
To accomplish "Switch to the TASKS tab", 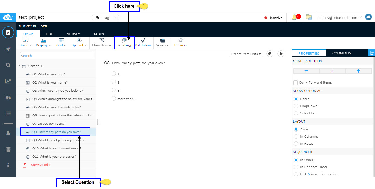I will click(x=99, y=34).
